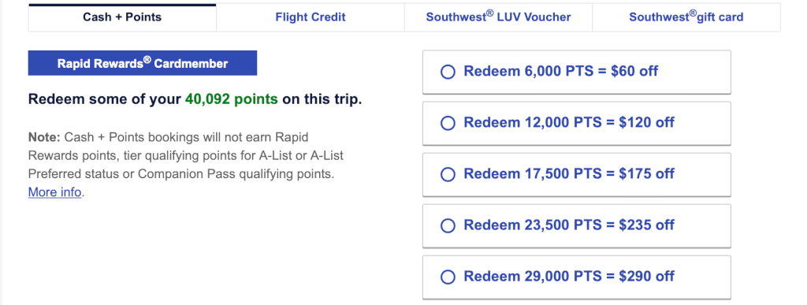The height and width of the screenshot is (305, 807).
Task: Open the More info link
Action: [x=54, y=192]
